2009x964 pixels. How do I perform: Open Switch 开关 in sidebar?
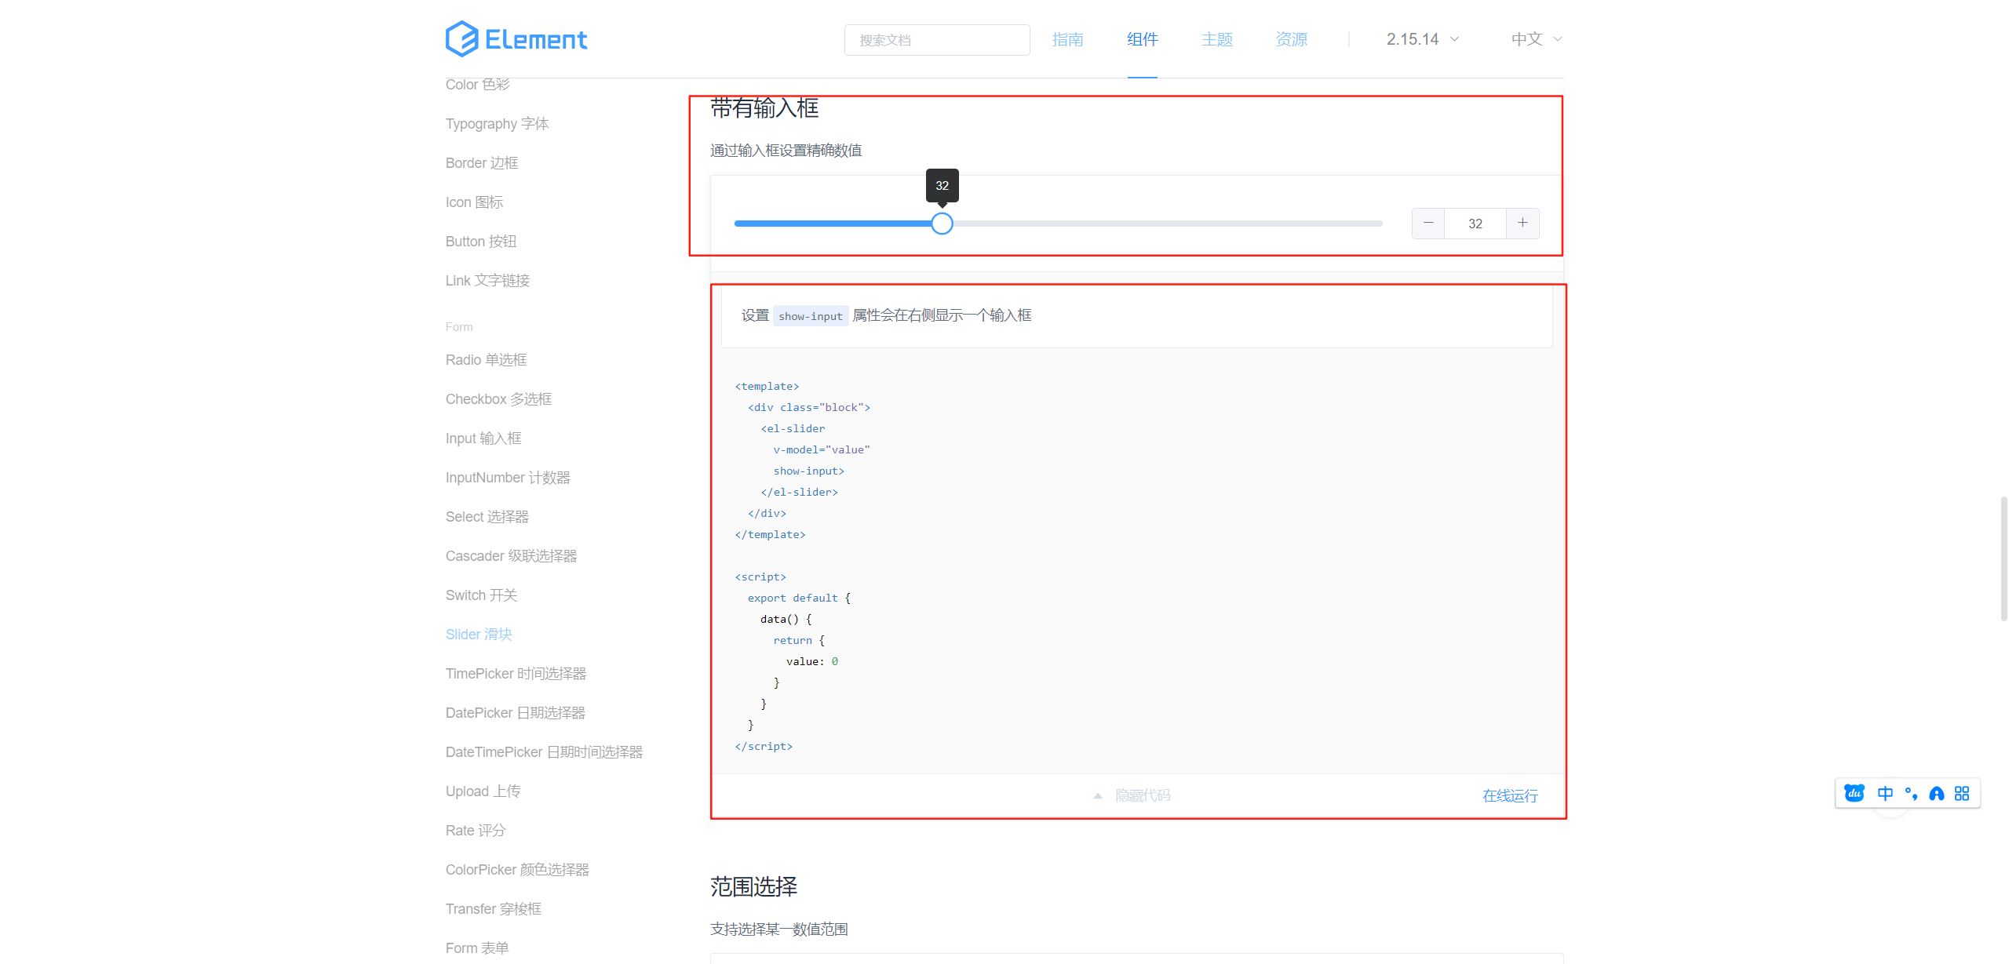(481, 595)
